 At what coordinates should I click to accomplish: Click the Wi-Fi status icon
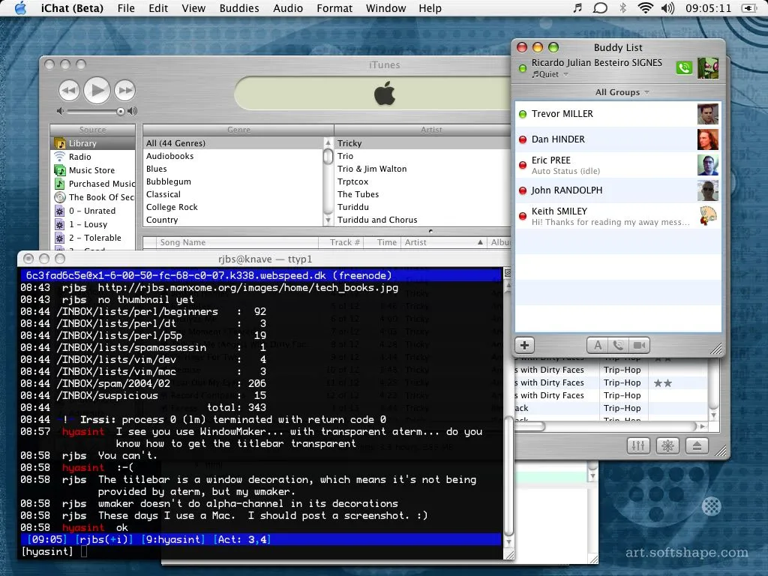coord(646,7)
